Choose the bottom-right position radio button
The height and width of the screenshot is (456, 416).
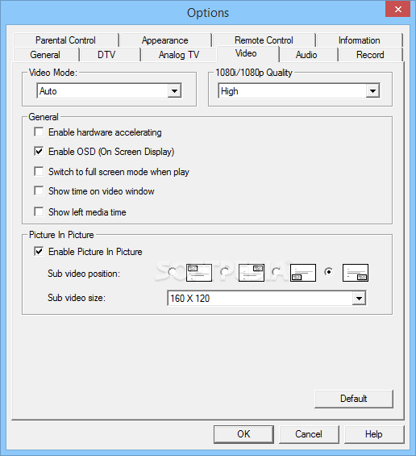tap(329, 272)
